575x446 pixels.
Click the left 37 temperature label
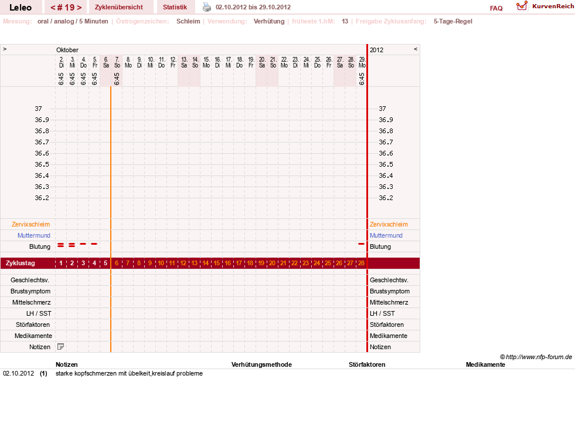(x=38, y=109)
